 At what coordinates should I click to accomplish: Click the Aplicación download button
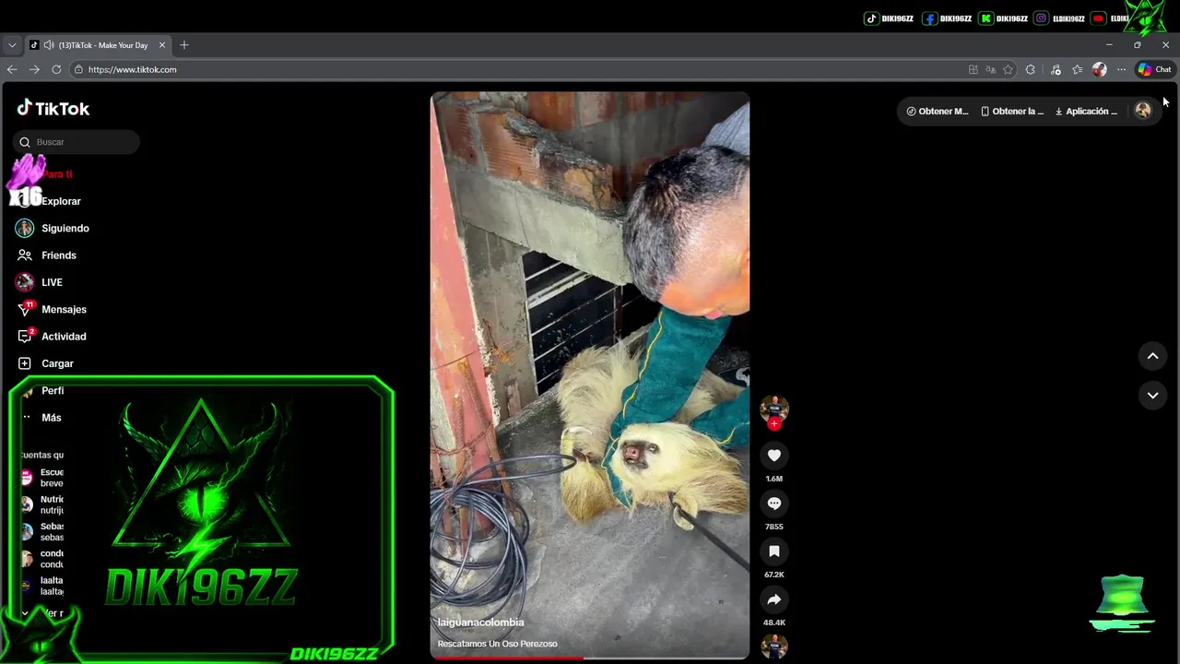pyautogui.click(x=1086, y=111)
